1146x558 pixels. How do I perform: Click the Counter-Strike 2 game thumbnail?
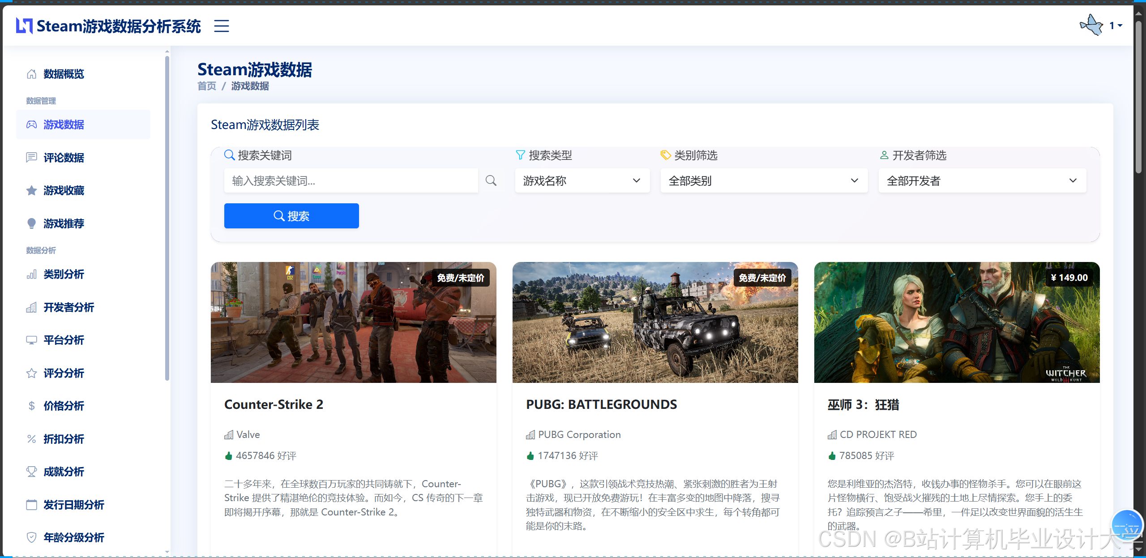(x=353, y=322)
